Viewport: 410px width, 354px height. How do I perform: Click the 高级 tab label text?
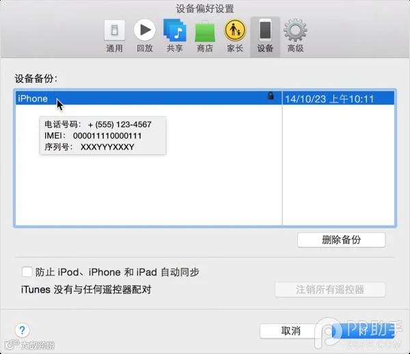295,49
